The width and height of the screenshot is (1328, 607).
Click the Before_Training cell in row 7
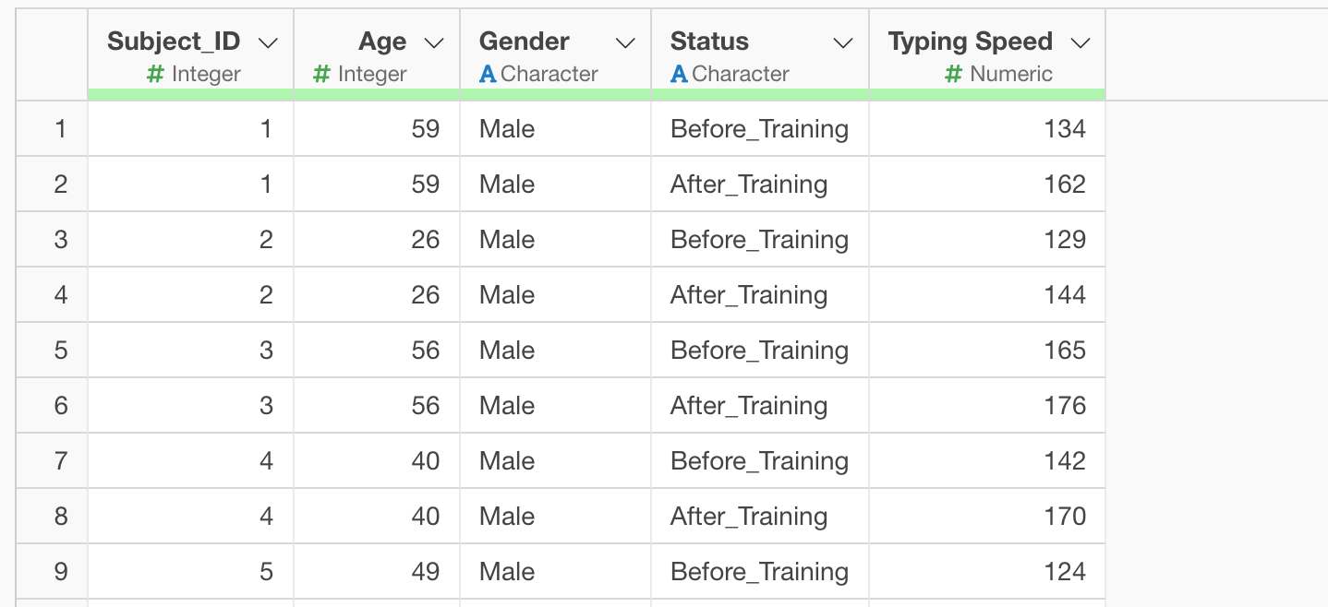tap(759, 461)
